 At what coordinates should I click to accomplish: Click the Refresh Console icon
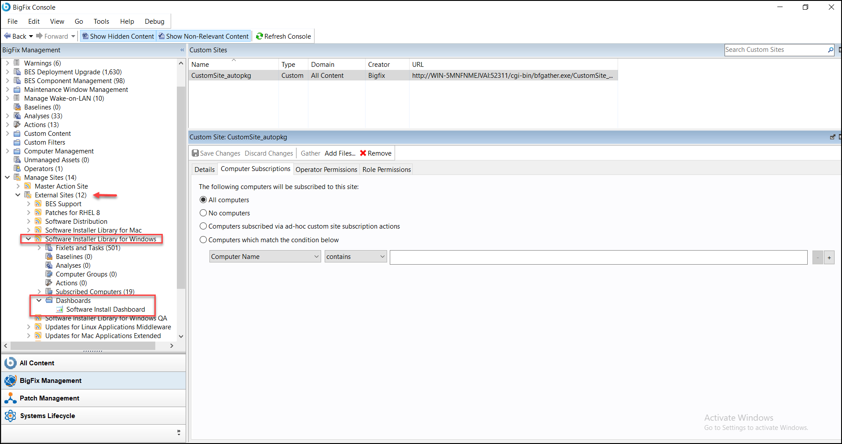260,36
